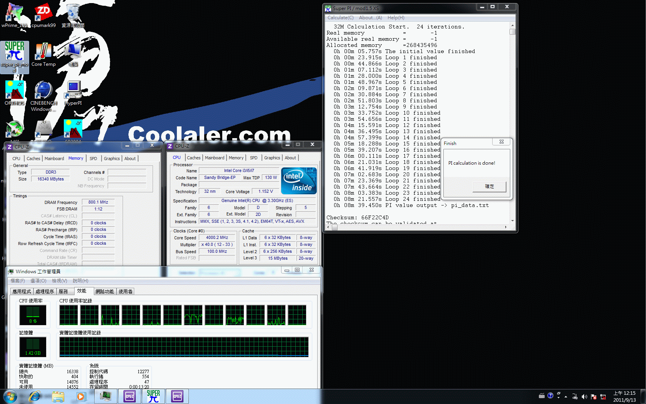Screen dimensions: 646x404
Task: Launch the ORTHOS desktop shortcut
Action: [15, 93]
